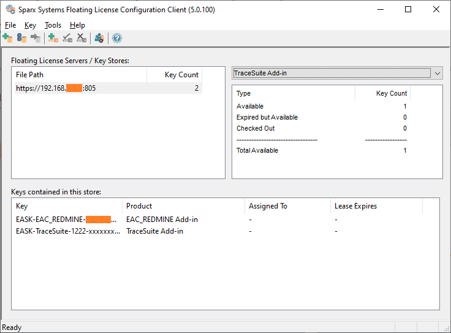Close the Floating License Configuration Client window
Image resolution: width=451 pixels, height=333 pixels.
click(x=436, y=9)
